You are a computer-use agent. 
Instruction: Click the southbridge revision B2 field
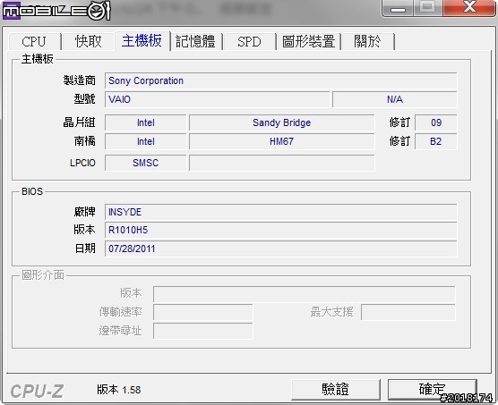click(436, 141)
